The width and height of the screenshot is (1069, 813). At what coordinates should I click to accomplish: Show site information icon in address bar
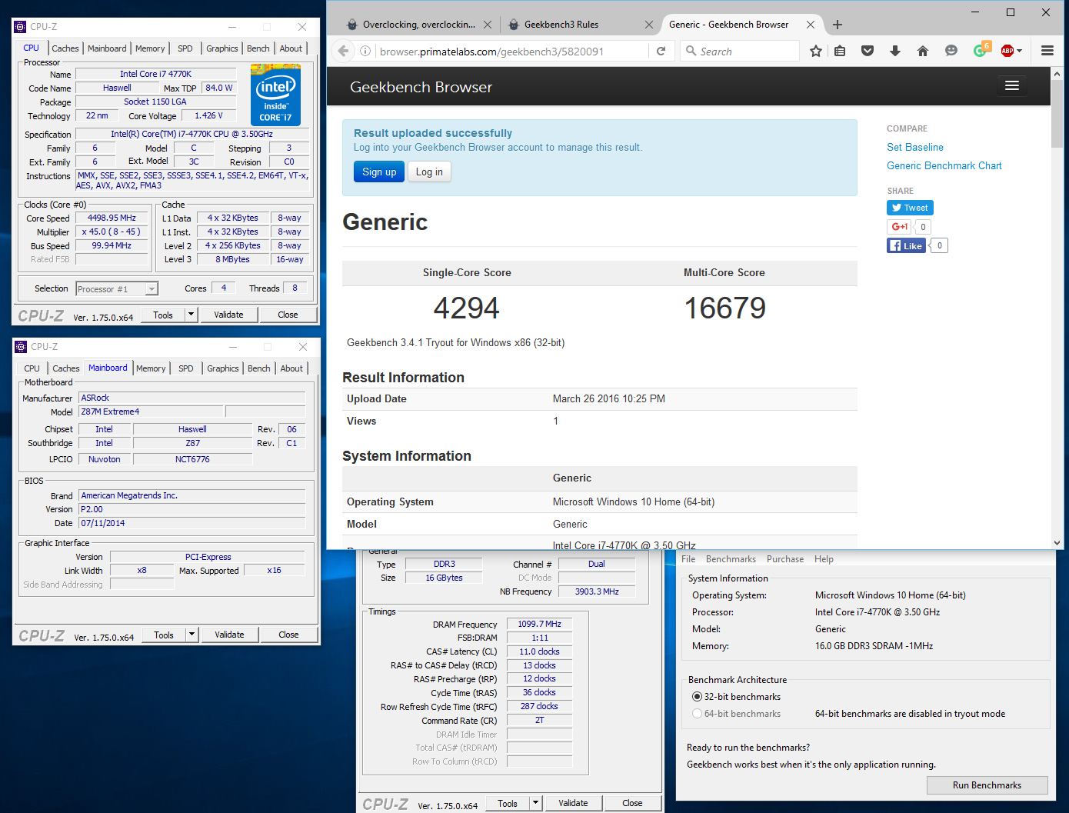tap(366, 51)
